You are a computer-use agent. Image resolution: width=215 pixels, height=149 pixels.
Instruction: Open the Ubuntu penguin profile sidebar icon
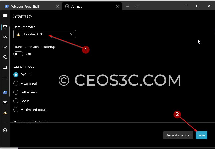pos(5,113)
